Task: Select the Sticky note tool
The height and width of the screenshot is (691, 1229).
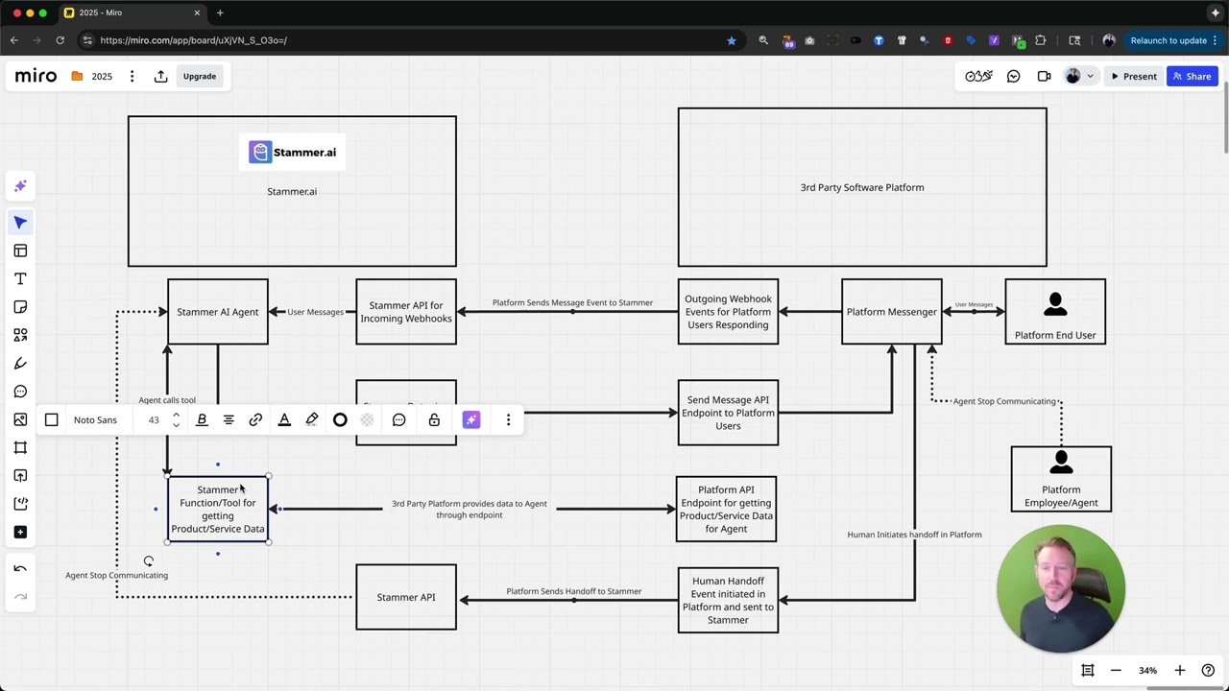Action: click(20, 307)
